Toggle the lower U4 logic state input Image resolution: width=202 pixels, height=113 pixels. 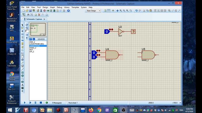tap(94, 57)
